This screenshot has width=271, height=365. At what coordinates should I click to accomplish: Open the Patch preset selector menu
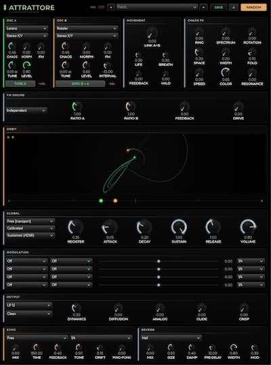coord(157,7)
